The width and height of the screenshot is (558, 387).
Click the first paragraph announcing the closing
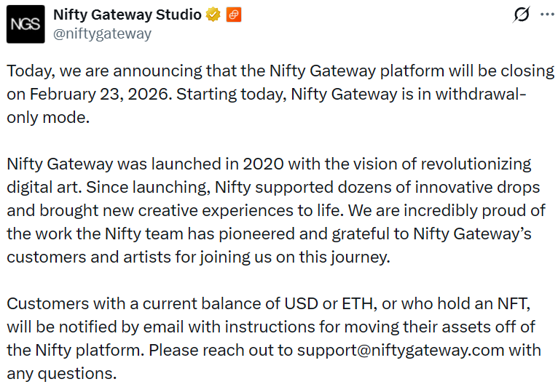click(280, 95)
